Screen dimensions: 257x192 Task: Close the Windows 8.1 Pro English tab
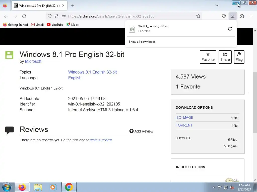pos(63,5)
